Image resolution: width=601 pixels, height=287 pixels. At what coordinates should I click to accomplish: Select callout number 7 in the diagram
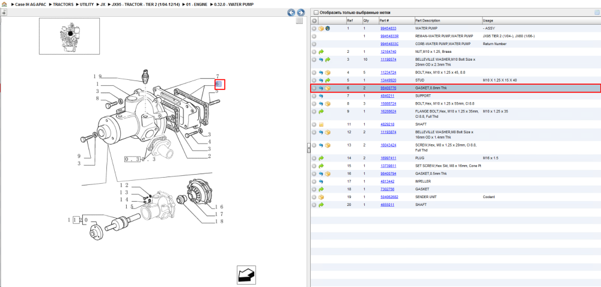pos(218,76)
